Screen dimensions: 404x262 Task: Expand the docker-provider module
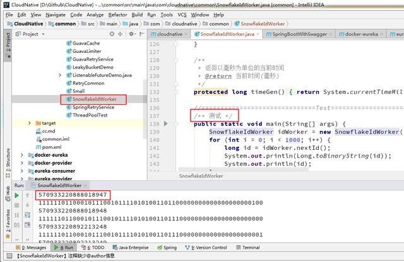tap(22, 162)
